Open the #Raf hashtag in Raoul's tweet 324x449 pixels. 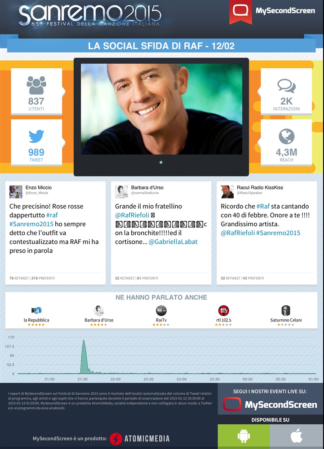(x=263, y=206)
